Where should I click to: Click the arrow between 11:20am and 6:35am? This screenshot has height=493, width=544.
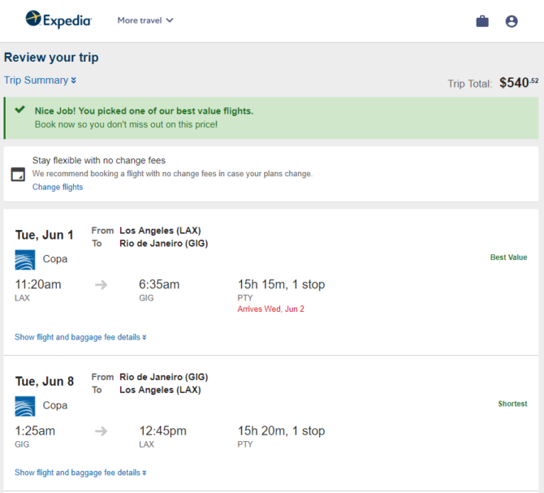pos(101,285)
